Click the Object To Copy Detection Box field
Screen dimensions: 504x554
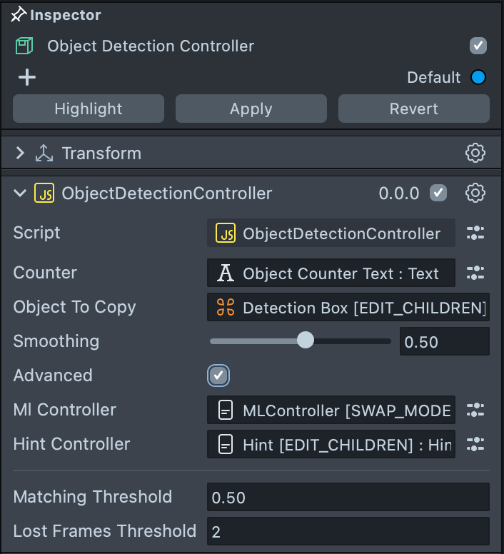348,308
